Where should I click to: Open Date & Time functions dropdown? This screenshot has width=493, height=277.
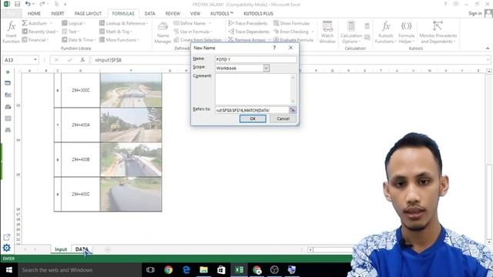pos(79,40)
